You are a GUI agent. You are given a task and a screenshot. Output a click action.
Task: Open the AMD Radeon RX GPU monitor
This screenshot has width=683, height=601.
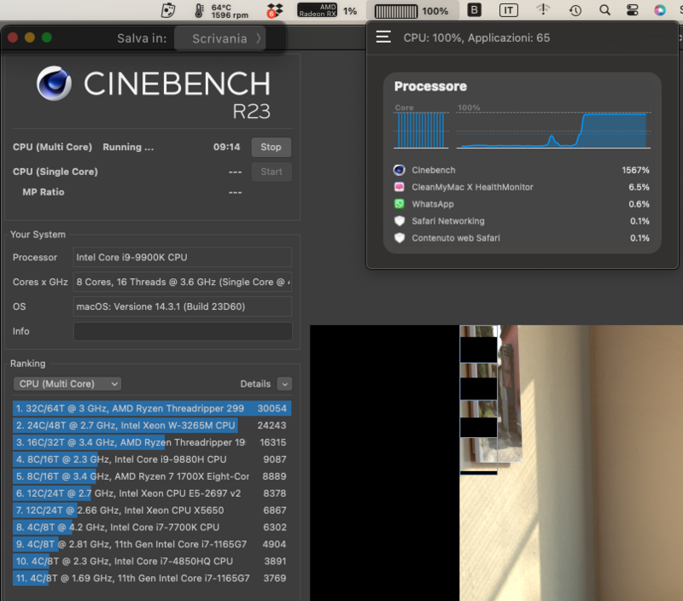(x=327, y=10)
